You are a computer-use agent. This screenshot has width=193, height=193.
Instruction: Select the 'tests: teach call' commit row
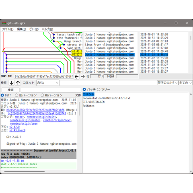70,35
